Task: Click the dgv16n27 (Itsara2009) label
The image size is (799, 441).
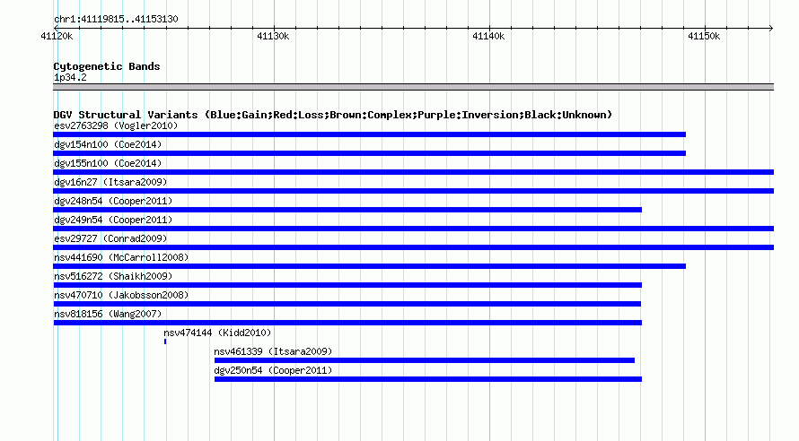Action: point(110,182)
